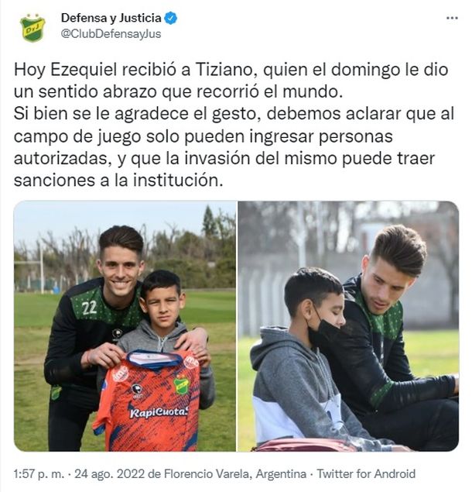Viewport: 472px width, 492px height.
Task: Open Florencio Varela, Argentina location link
Action: pos(235,474)
